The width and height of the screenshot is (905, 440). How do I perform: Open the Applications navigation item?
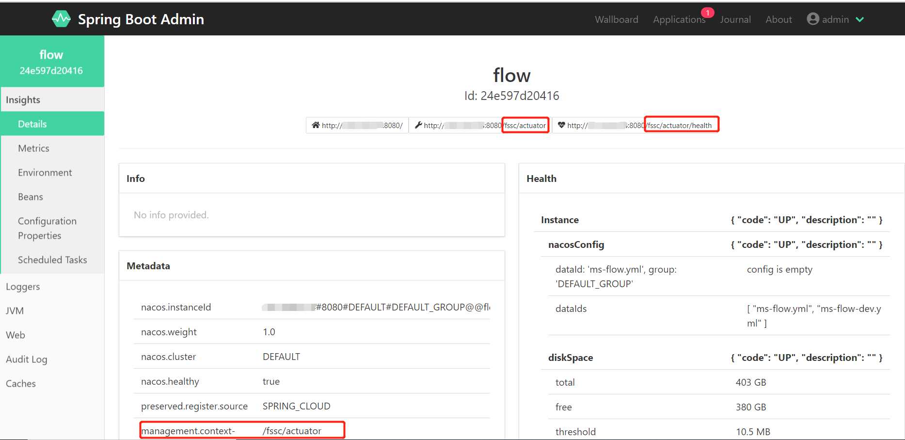click(x=679, y=19)
